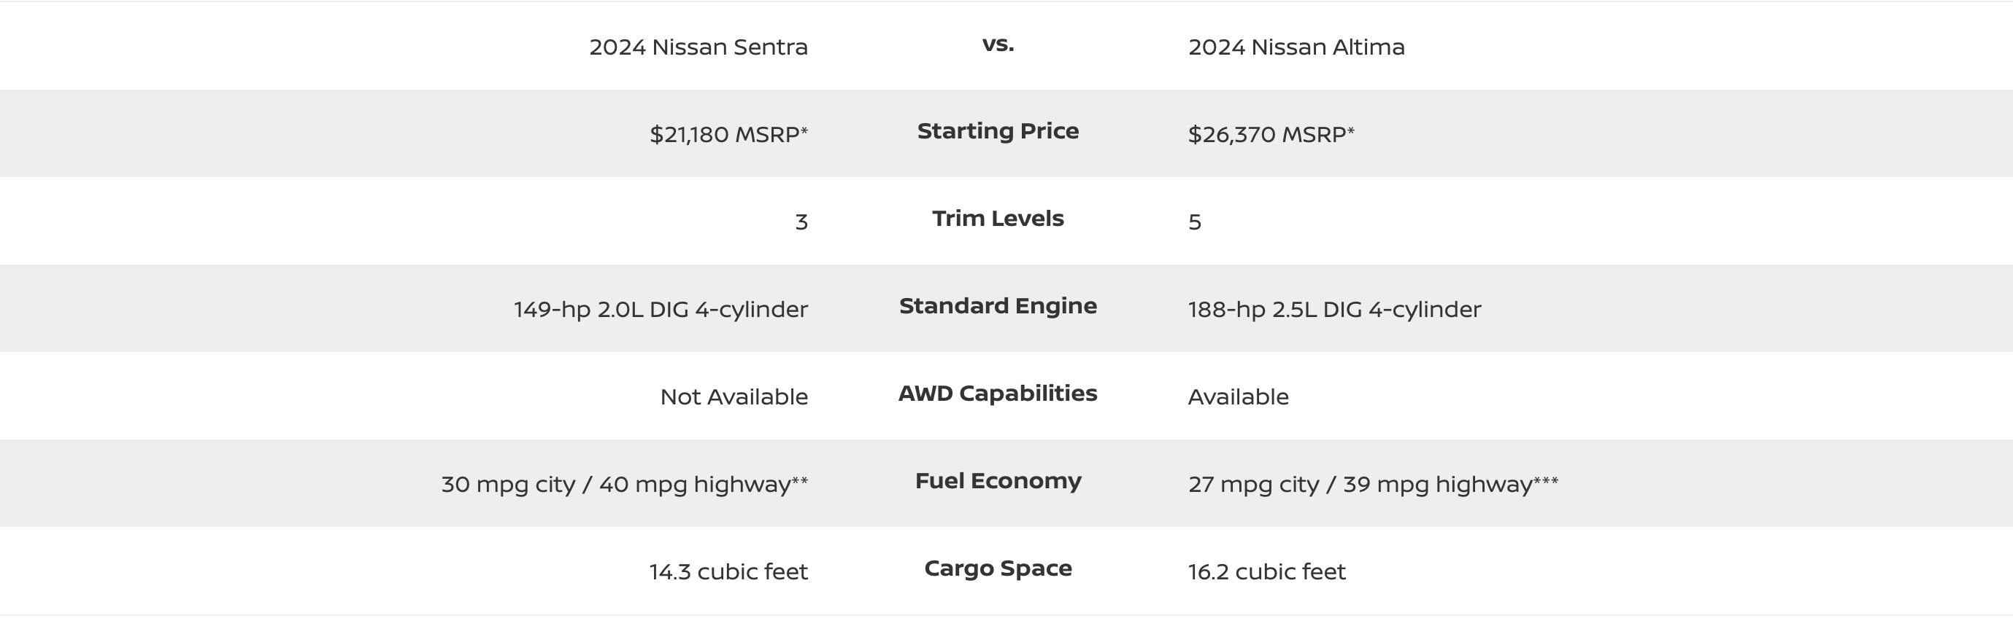Click the Starting Price row label

(x=998, y=131)
